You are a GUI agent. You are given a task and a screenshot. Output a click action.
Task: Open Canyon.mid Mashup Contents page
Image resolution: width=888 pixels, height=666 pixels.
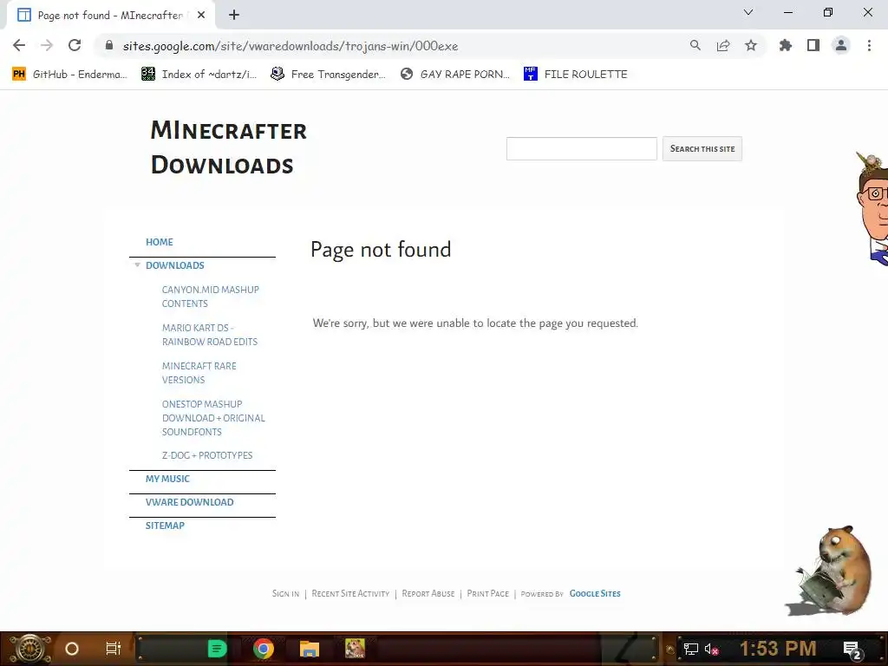click(210, 297)
